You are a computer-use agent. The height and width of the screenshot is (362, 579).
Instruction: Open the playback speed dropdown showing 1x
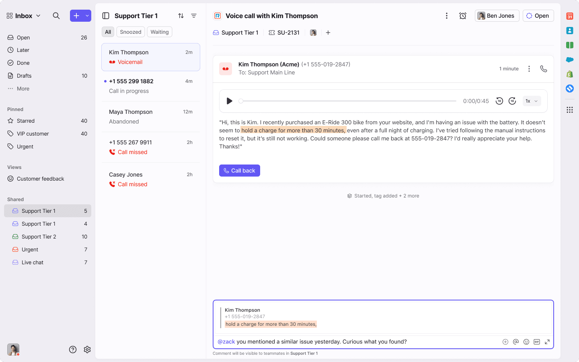click(532, 101)
